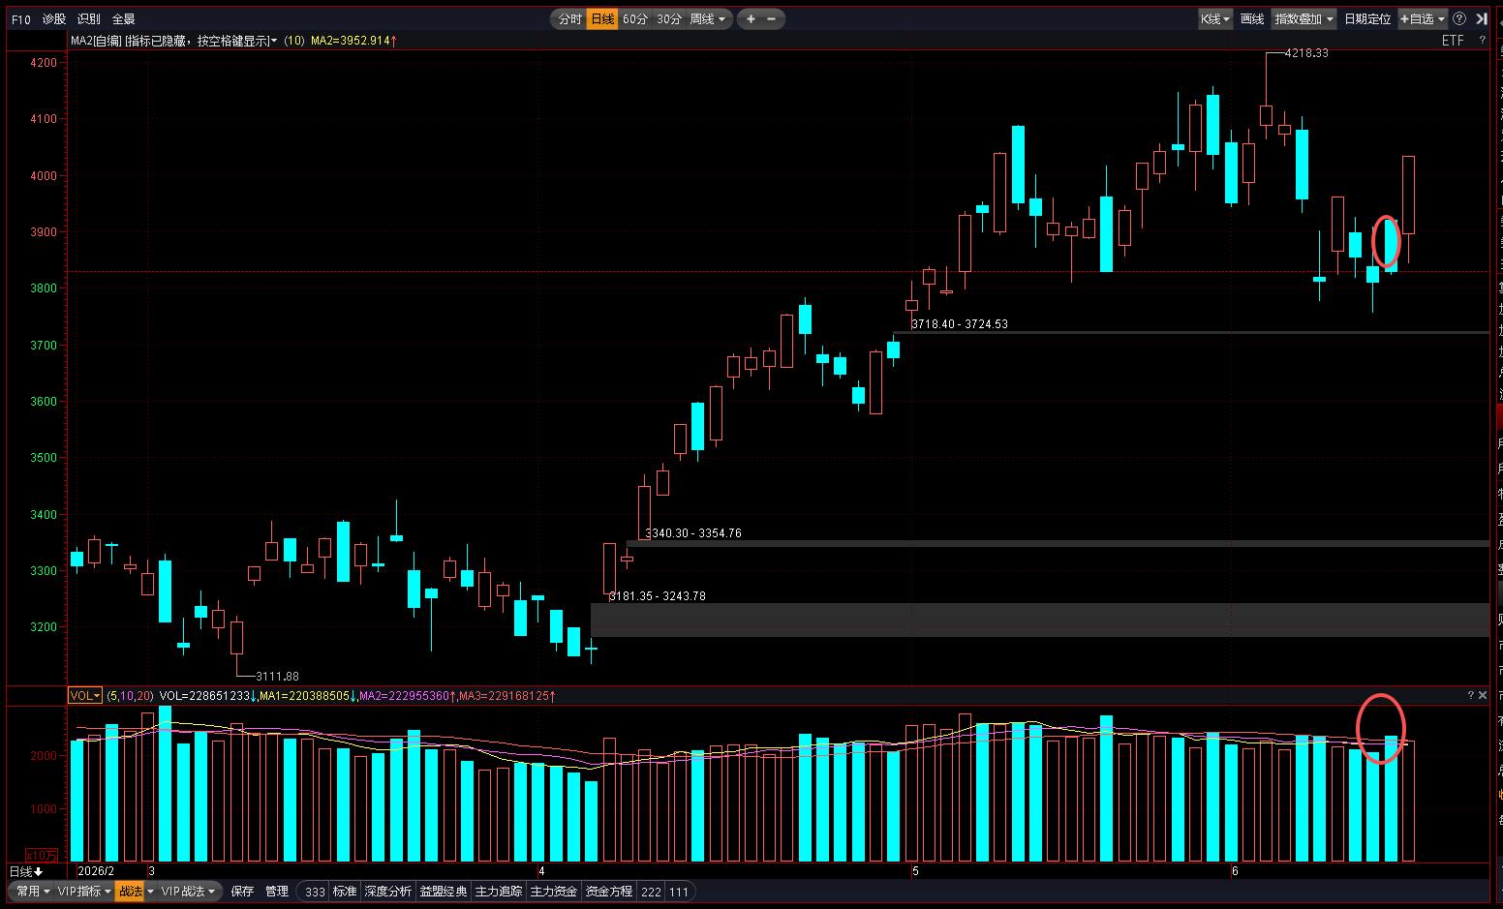Select the 主力追踪 template tab

coord(499,892)
